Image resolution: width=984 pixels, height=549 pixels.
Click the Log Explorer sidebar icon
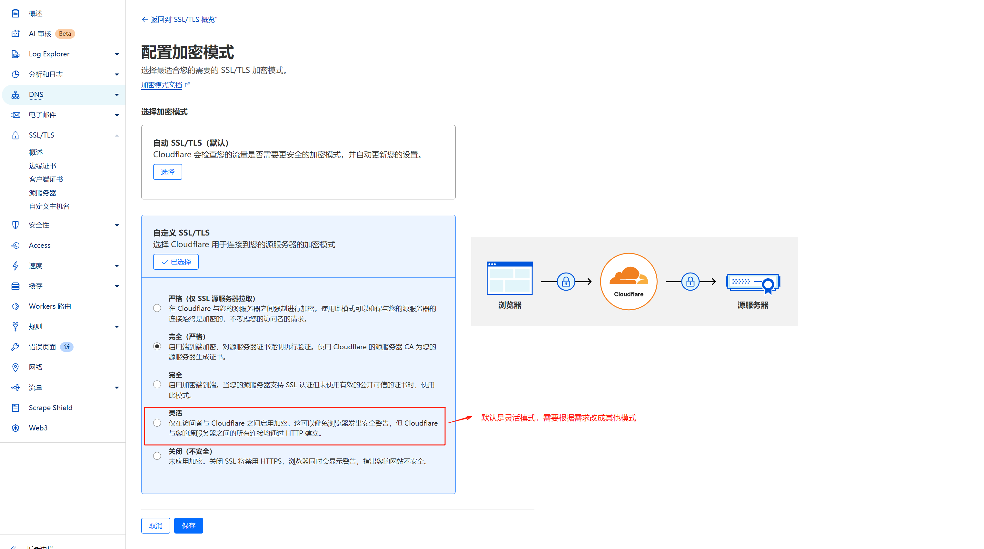point(15,54)
